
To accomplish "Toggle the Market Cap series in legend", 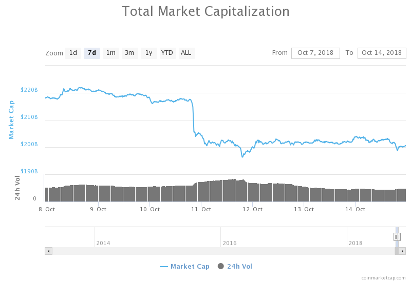I will 185,267.
